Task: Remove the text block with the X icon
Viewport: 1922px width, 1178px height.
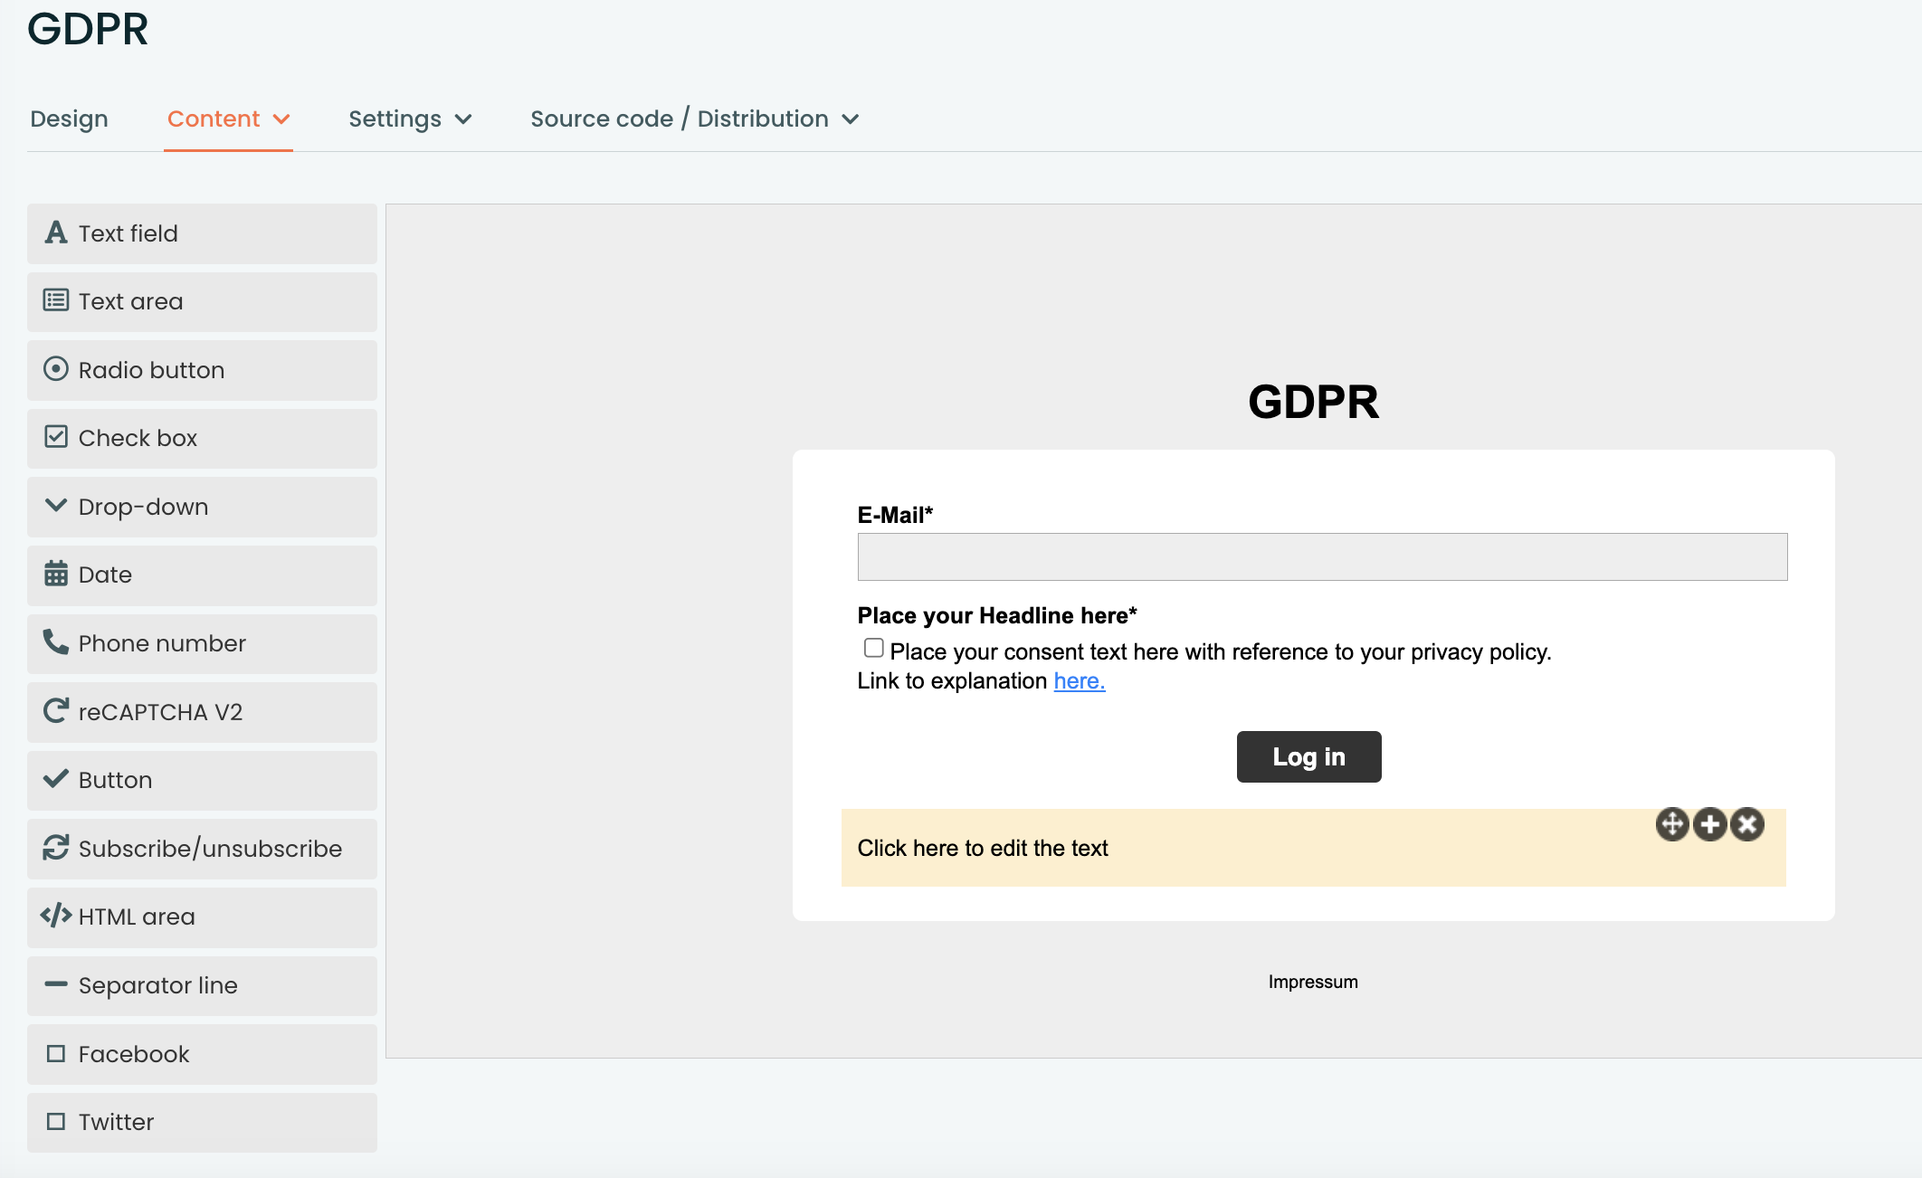Action: pyautogui.click(x=1748, y=824)
